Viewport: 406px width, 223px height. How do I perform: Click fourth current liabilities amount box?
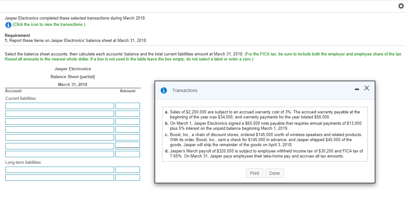coord(128,129)
